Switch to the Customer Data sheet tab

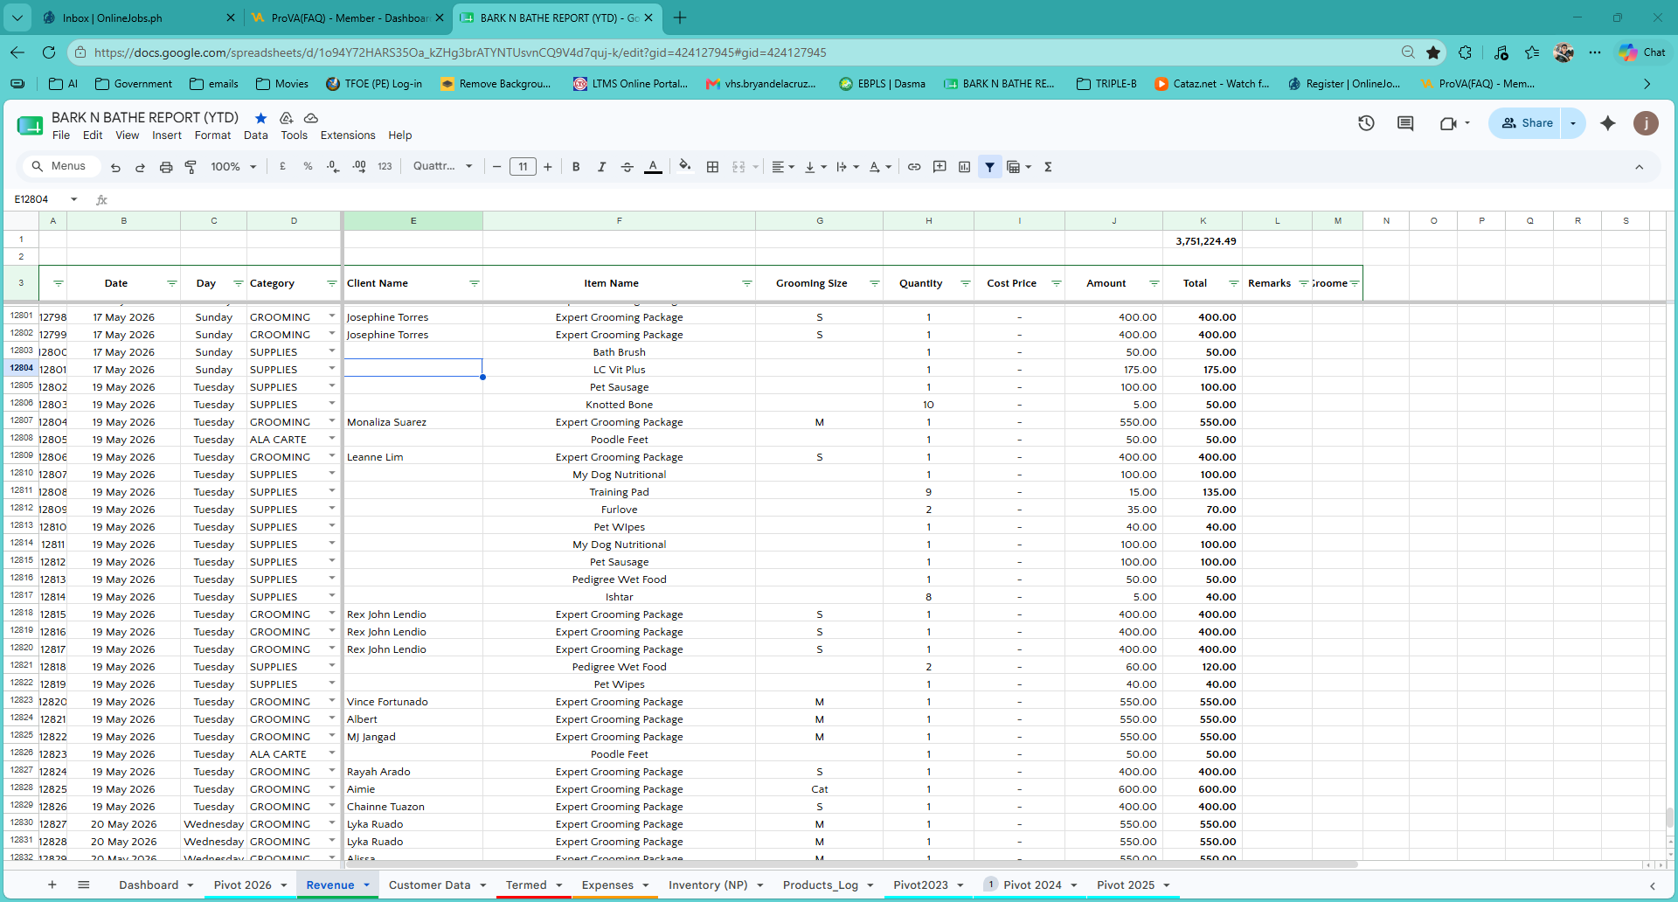(429, 885)
